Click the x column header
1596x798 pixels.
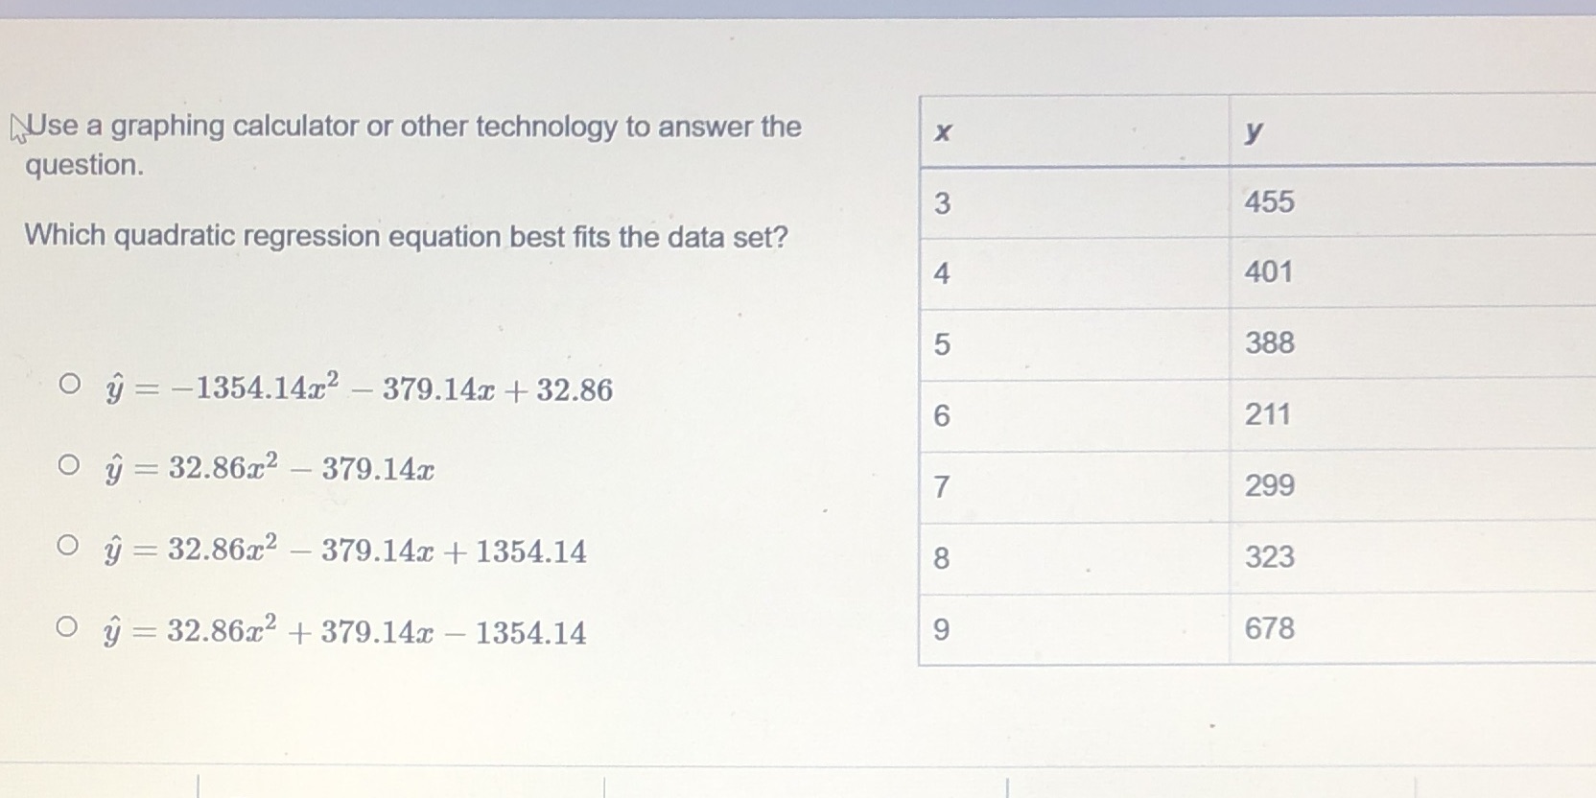click(942, 130)
